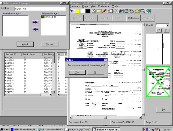Open the Doc No dropdown
Screen dimensions: 173x131
167,26
